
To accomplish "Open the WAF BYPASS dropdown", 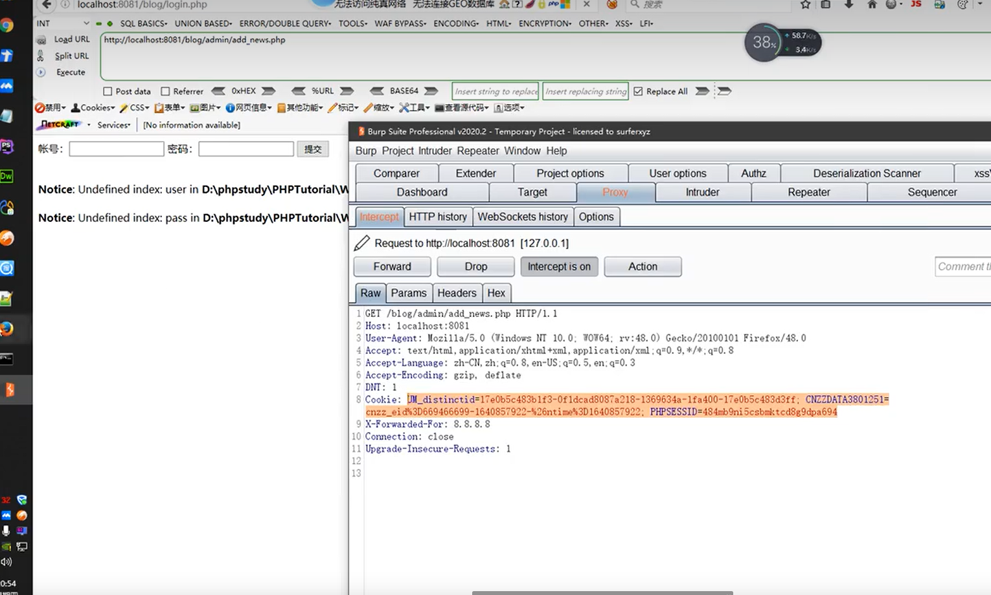I will [400, 23].
